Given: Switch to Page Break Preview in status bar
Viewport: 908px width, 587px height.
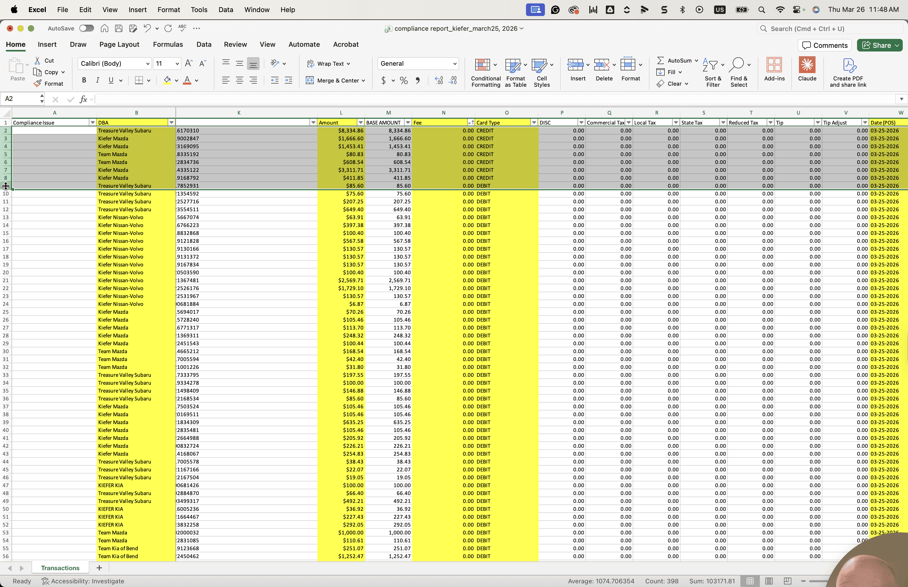Looking at the screenshot, I should click(787, 581).
